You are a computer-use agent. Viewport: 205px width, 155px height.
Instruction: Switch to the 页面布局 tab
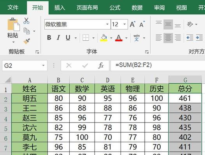tap(87, 7)
